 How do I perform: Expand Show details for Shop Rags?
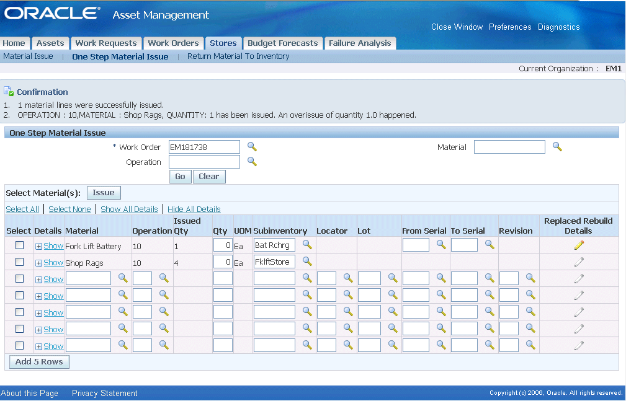click(x=50, y=263)
